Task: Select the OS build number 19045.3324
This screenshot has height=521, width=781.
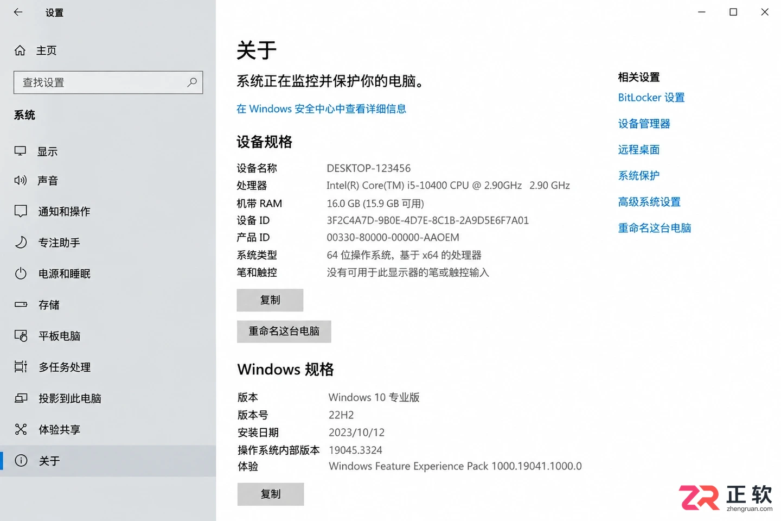Action: pyautogui.click(x=356, y=450)
